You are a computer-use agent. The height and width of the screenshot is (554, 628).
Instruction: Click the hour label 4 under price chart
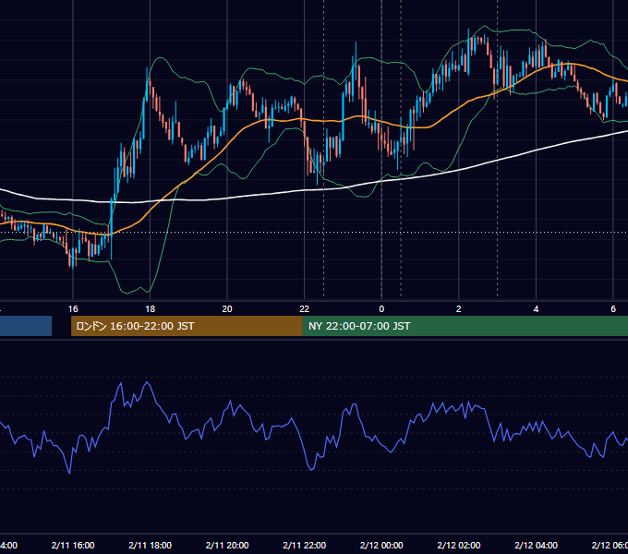[536, 309]
